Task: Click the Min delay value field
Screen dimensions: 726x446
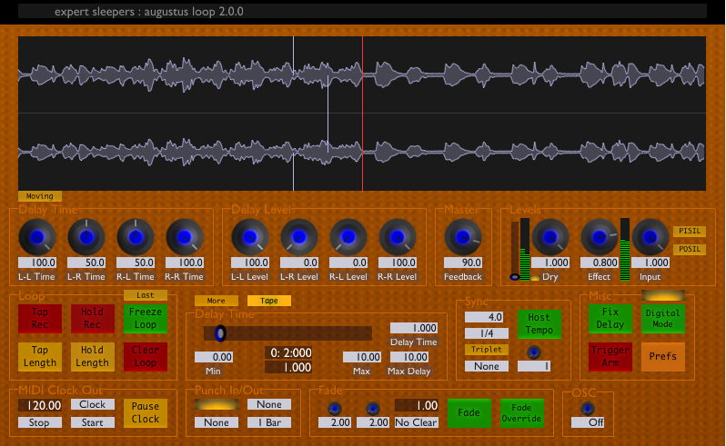Action: [214, 357]
